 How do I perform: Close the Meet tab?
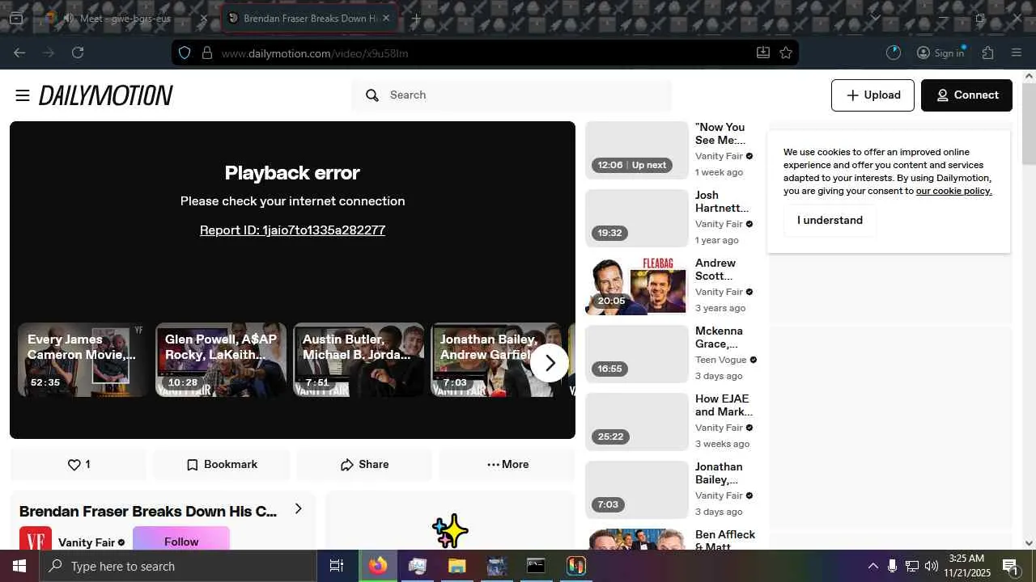coord(204,18)
